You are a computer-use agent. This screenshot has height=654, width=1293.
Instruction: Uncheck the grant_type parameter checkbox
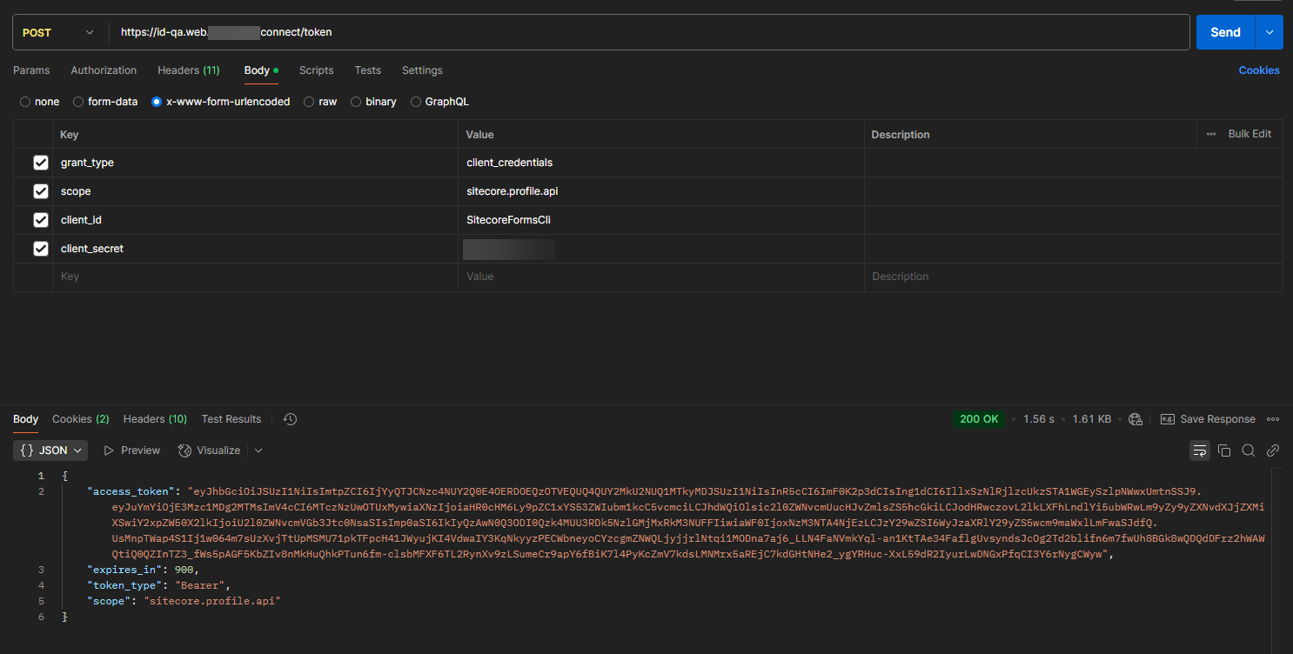[40, 163]
